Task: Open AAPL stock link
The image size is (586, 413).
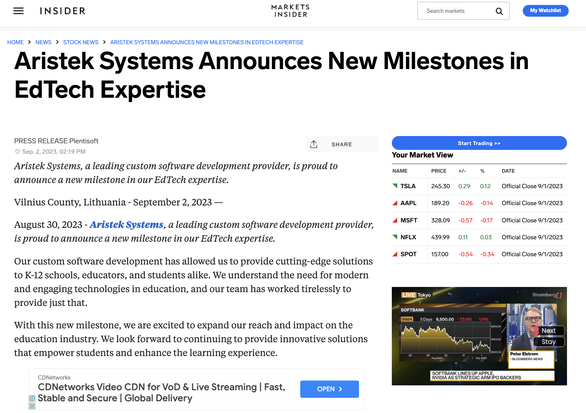Action: [408, 203]
